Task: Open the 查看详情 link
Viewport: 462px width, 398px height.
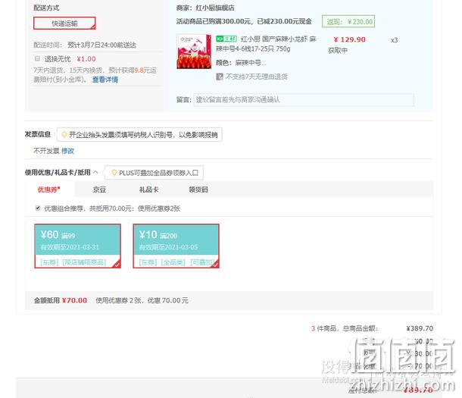Action: coord(105,80)
